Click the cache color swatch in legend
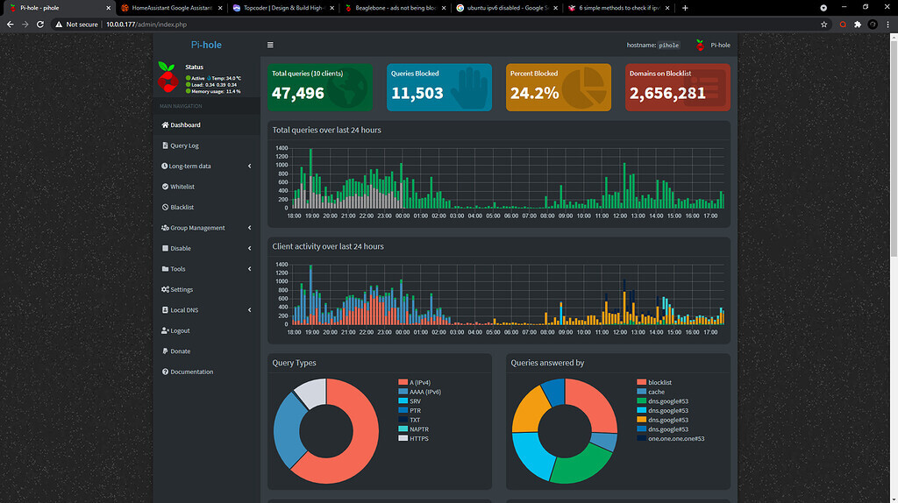 pyautogui.click(x=641, y=393)
